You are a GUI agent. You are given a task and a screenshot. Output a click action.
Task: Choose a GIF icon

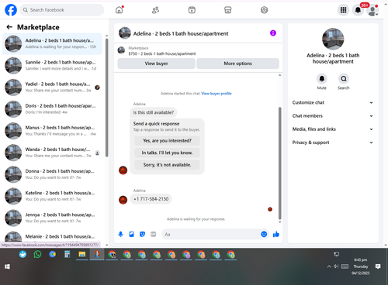point(154,234)
